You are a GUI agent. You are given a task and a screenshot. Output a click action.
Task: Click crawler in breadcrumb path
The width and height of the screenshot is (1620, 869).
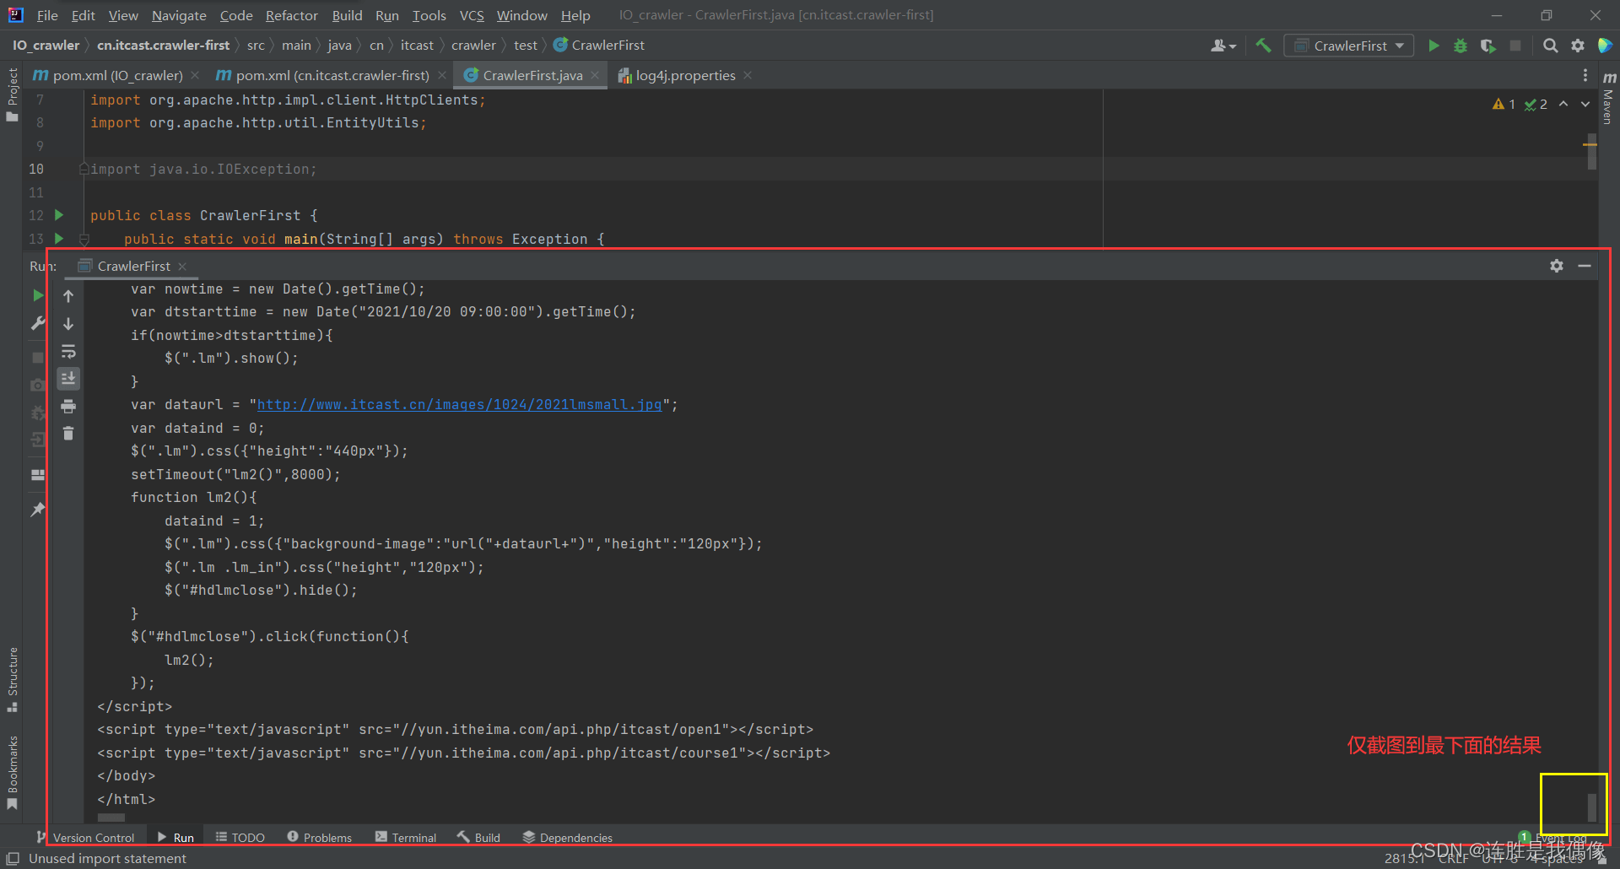(473, 46)
